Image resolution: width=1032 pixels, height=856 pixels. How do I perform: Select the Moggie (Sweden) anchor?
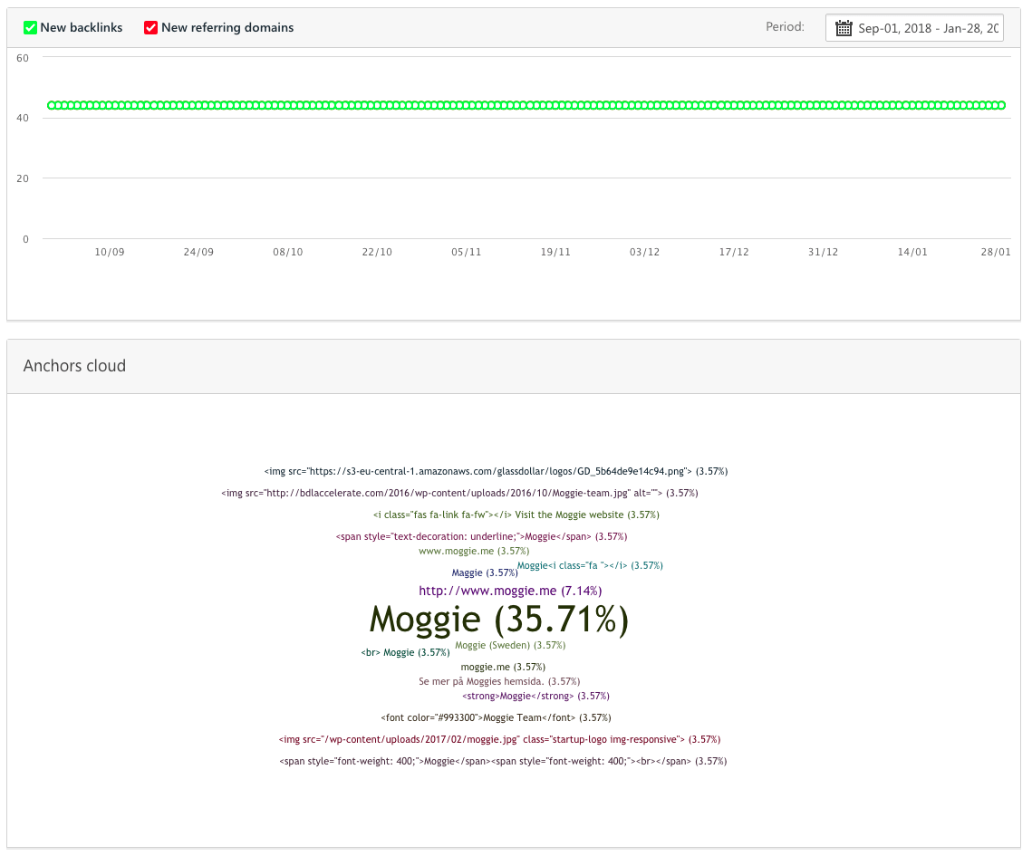pos(510,646)
